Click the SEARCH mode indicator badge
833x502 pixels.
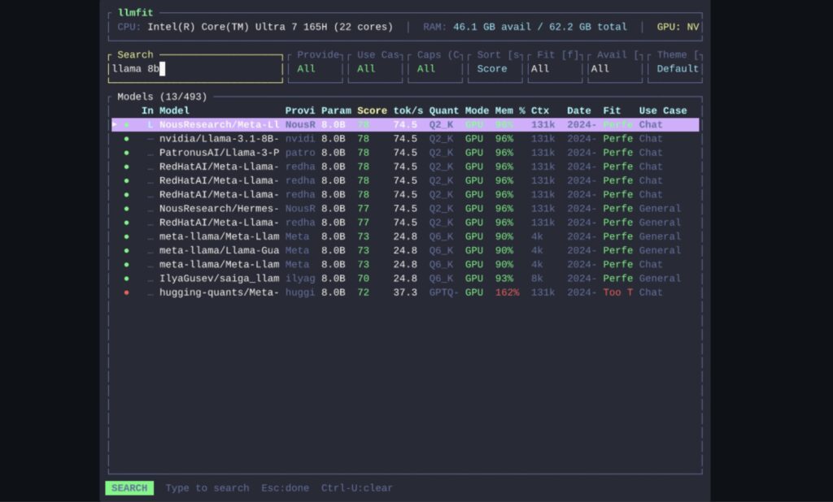pyautogui.click(x=129, y=488)
